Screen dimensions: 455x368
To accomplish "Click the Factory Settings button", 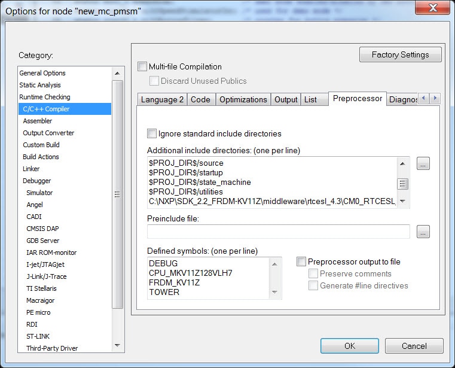I will 400,54.
